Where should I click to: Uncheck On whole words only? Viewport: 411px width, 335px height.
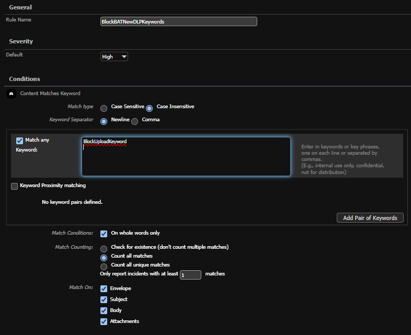(x=104, y=234)
